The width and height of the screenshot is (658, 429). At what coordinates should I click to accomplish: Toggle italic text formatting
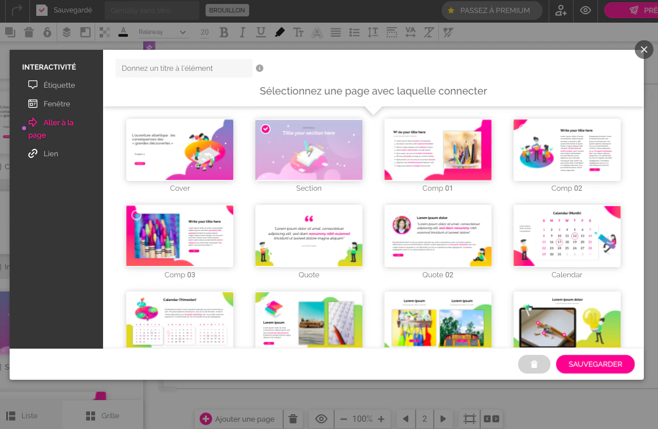pyautogui.click(x=242, y=32)
